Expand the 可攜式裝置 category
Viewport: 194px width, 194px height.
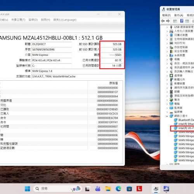click(167, 35)
